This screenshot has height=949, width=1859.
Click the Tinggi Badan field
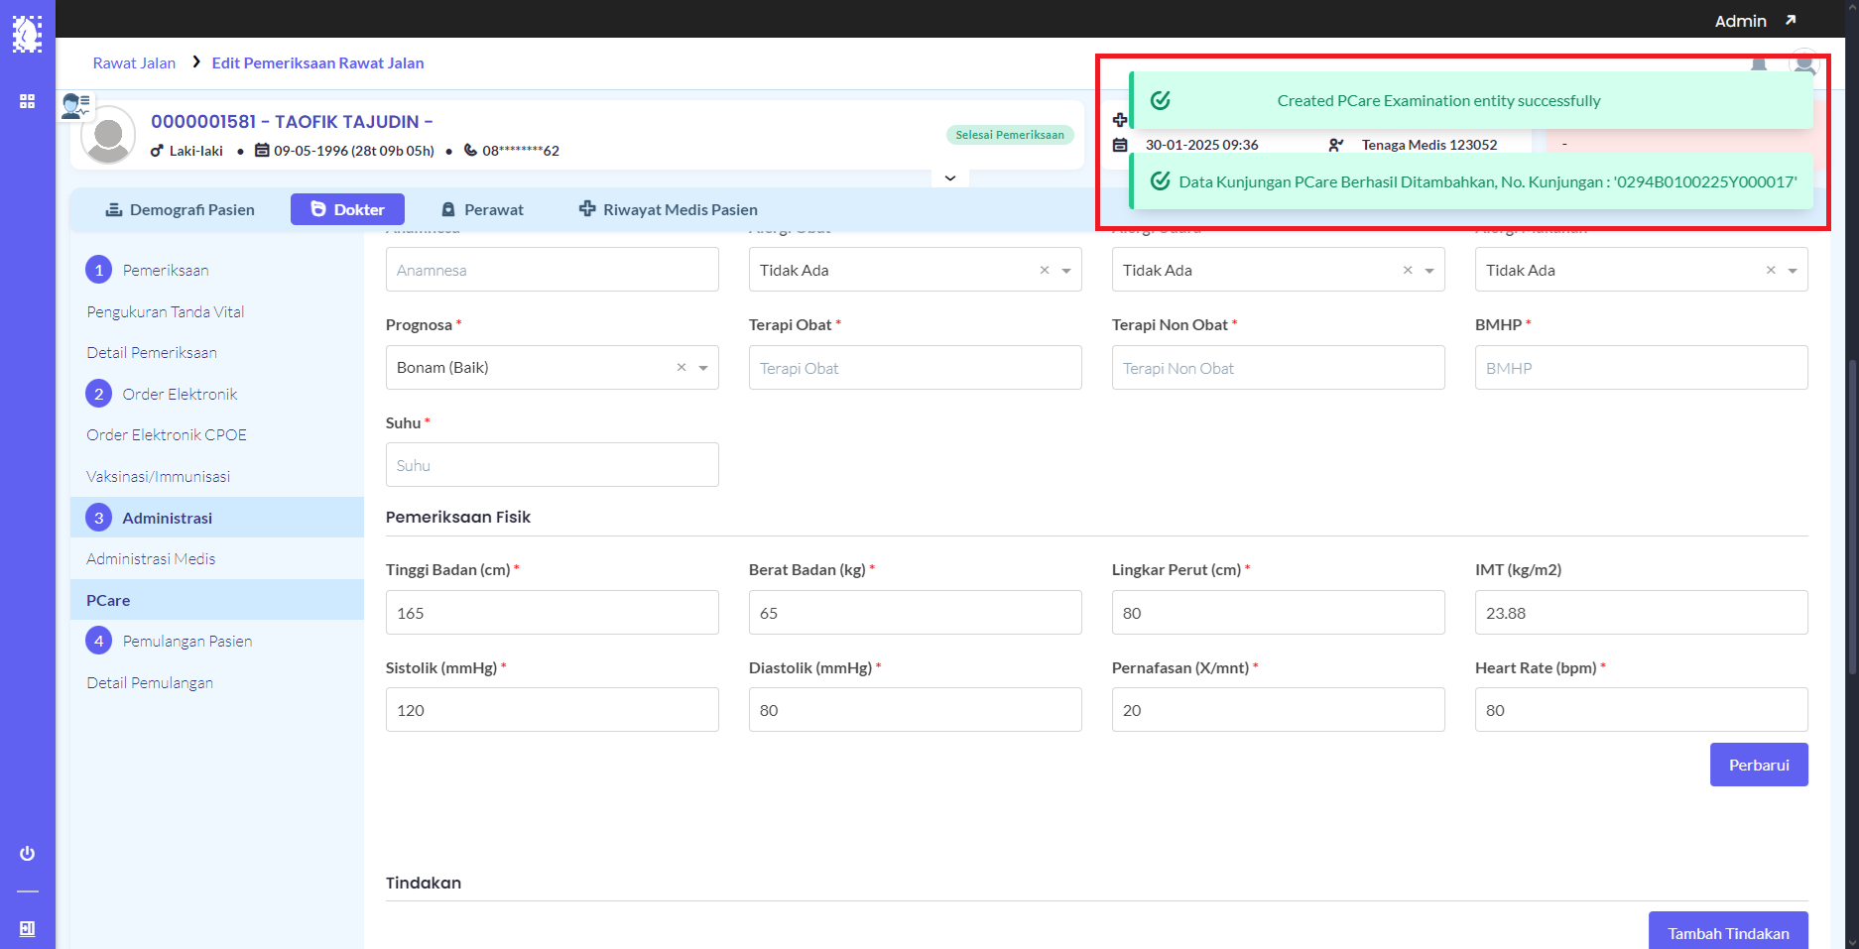(552, 613)
